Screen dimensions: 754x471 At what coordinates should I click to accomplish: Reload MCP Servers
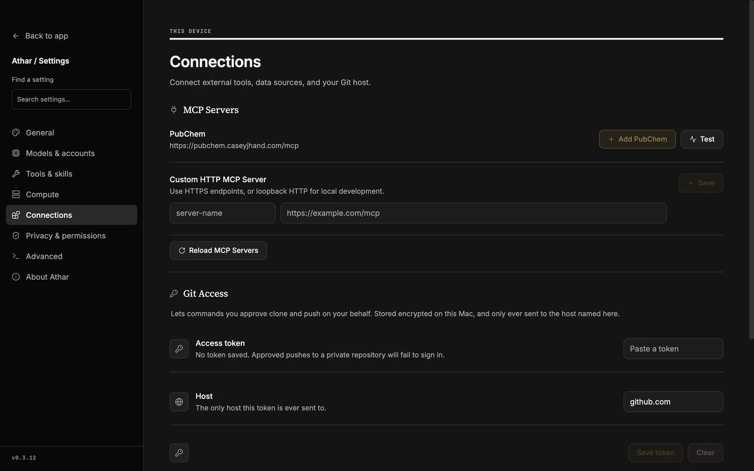coord(218,251)
